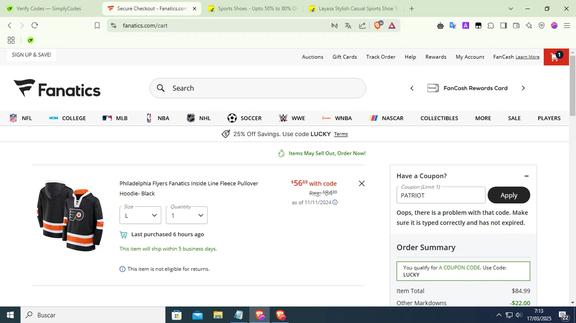576x323 pixels.
Task: Click the translate page icon
Action: 348,26
